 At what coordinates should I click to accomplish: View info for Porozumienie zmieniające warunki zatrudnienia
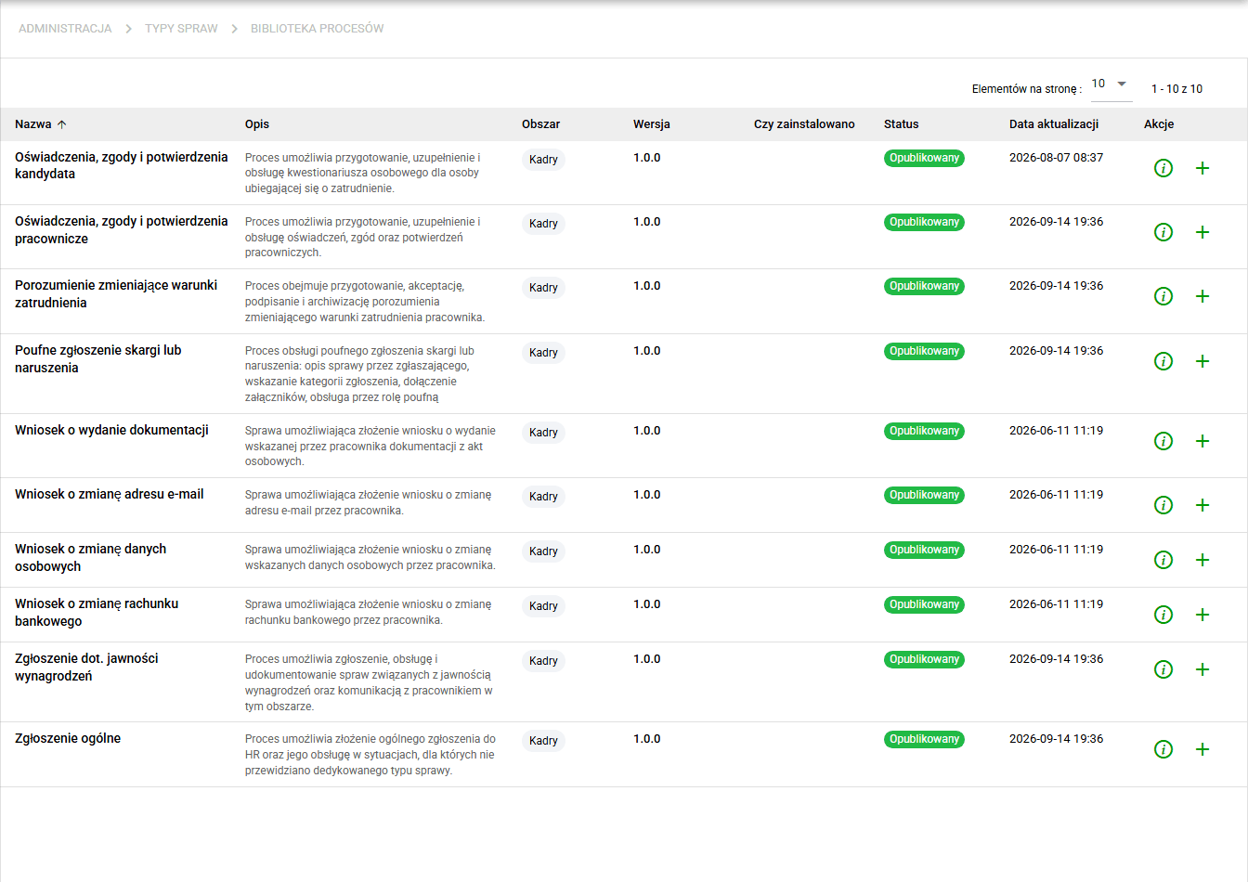pyautogui.click(x=1163, y=296)
